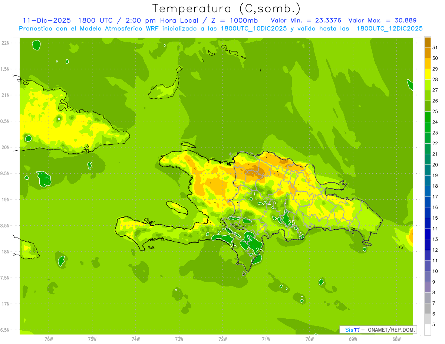Click the 75W longitude label

(x=92, y=339)
